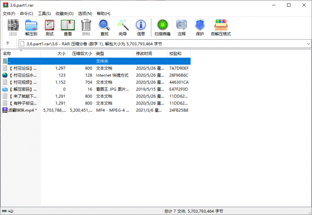The height and width of the screenshot is (215, 312).
Task: Sort list by 修改时间 column header
Action: 144,53
